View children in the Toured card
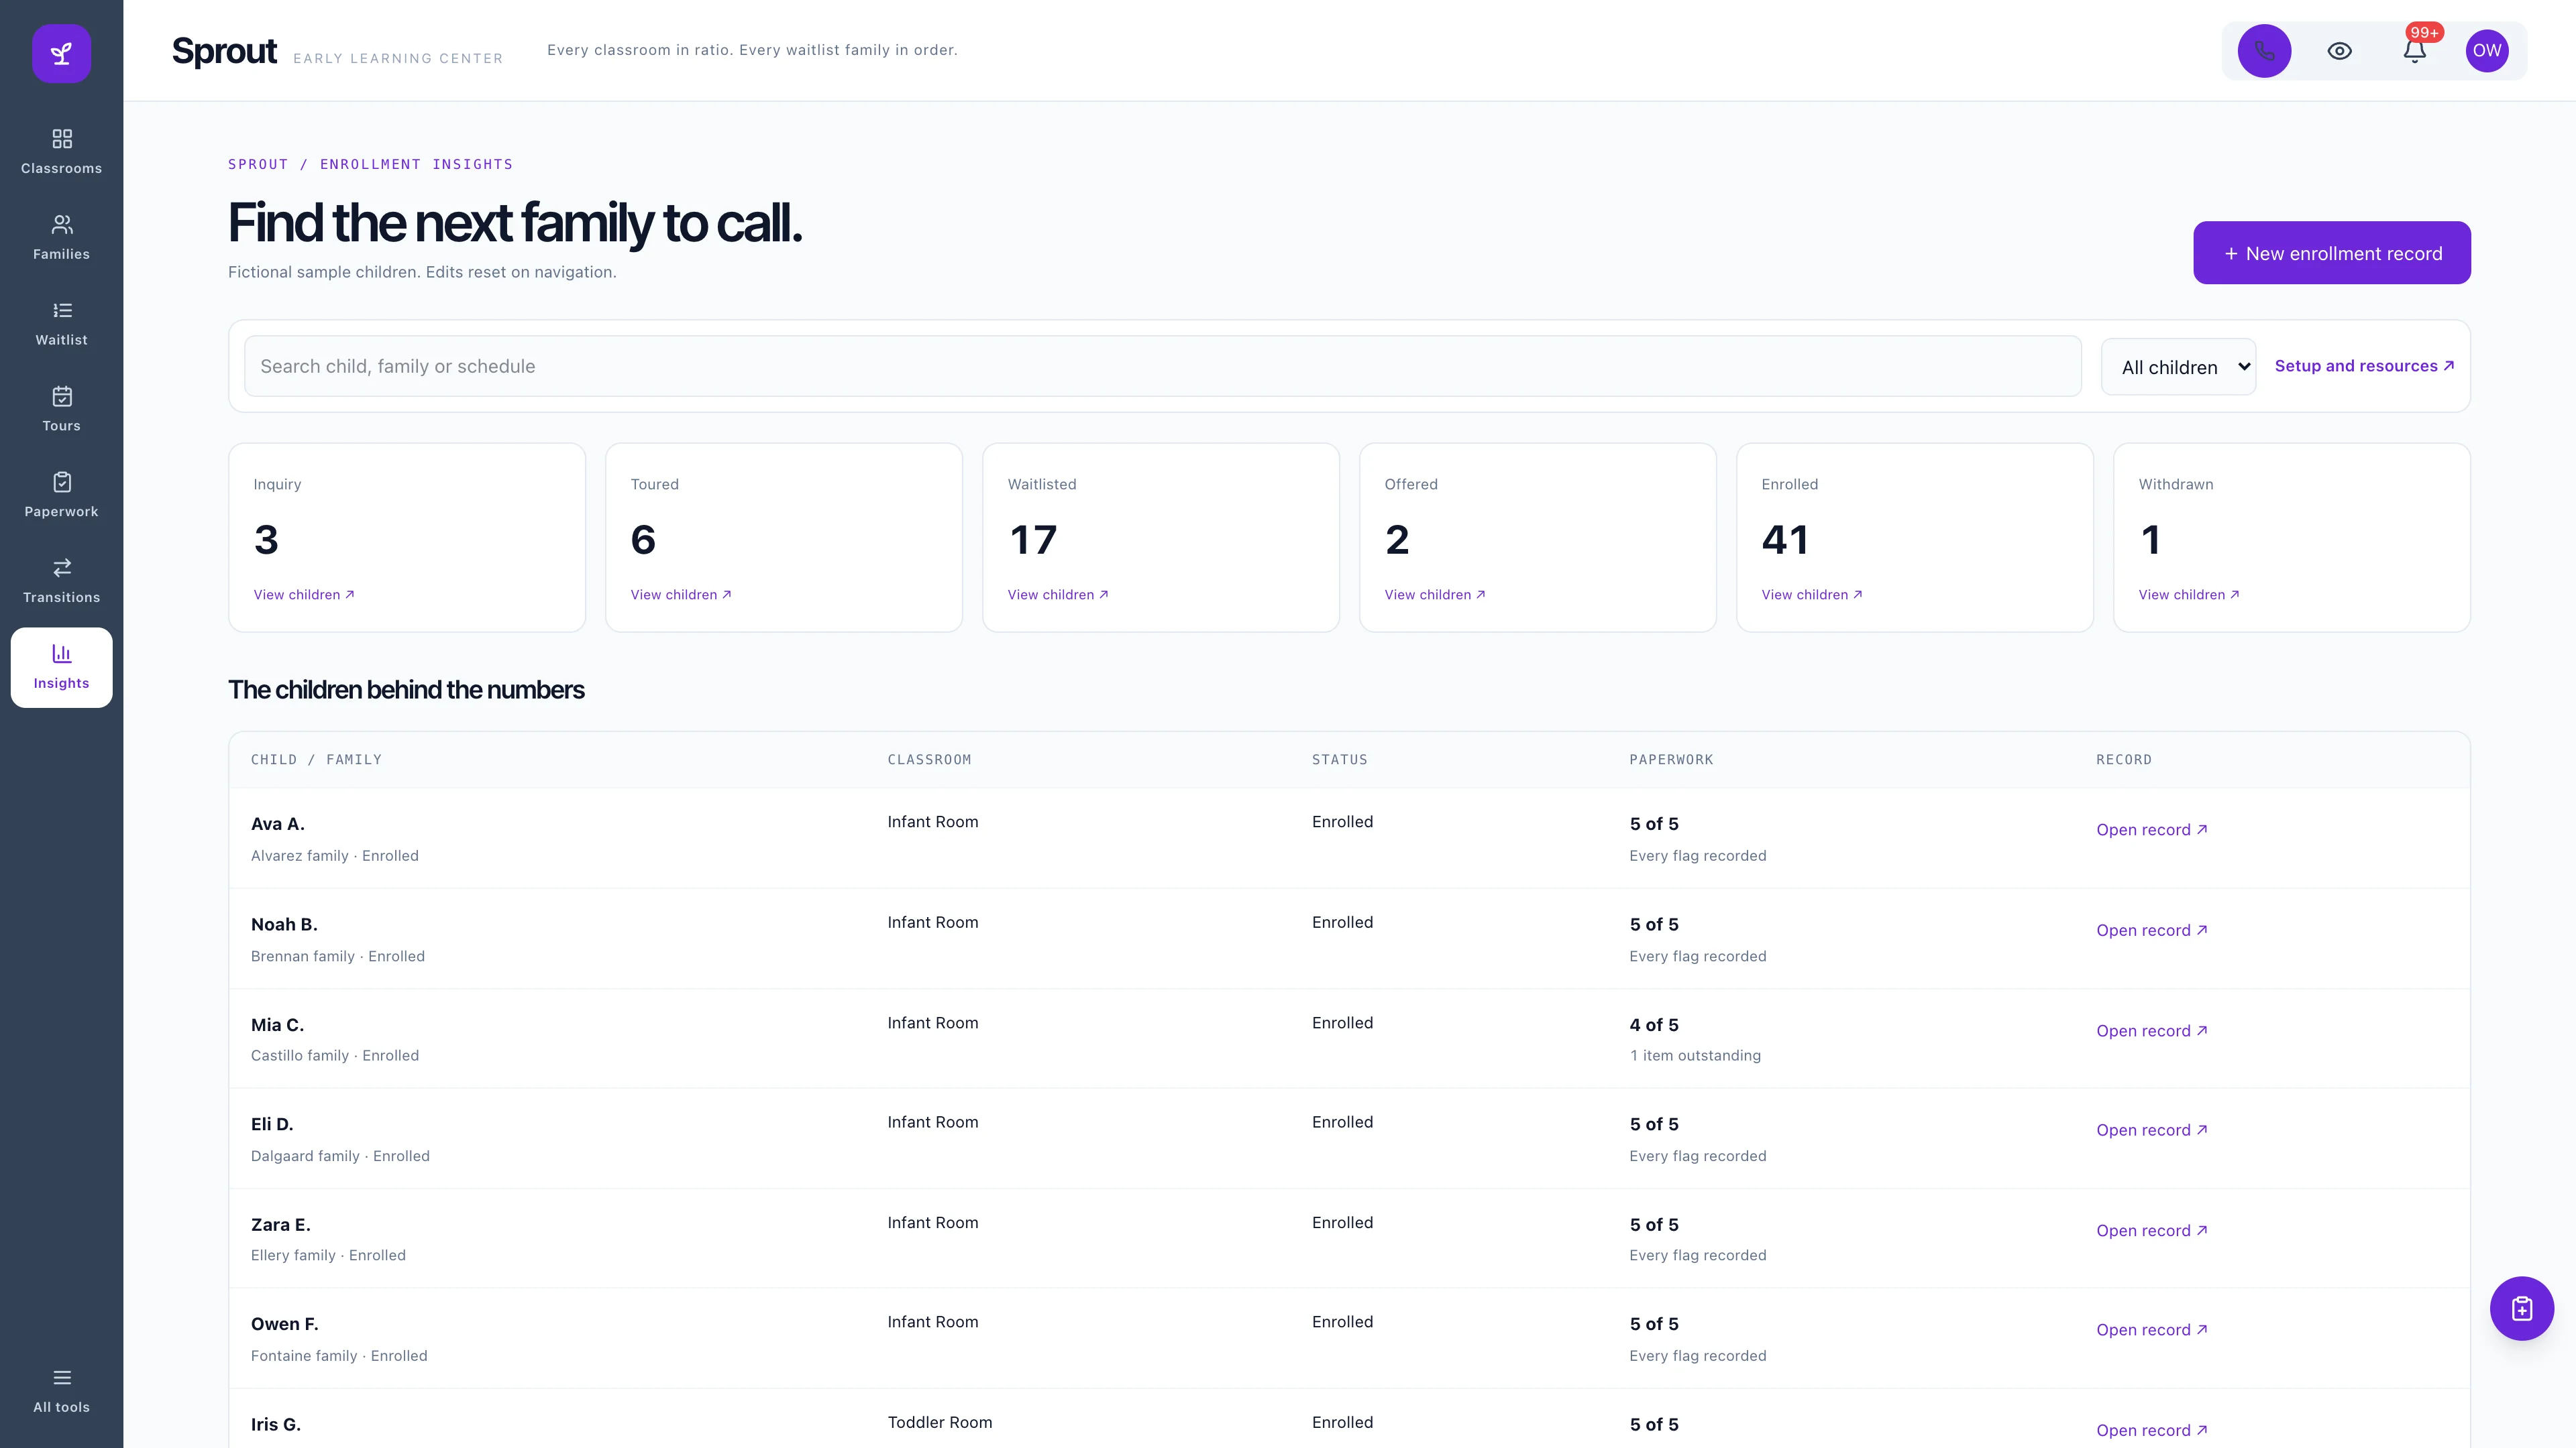 (681, 595)
